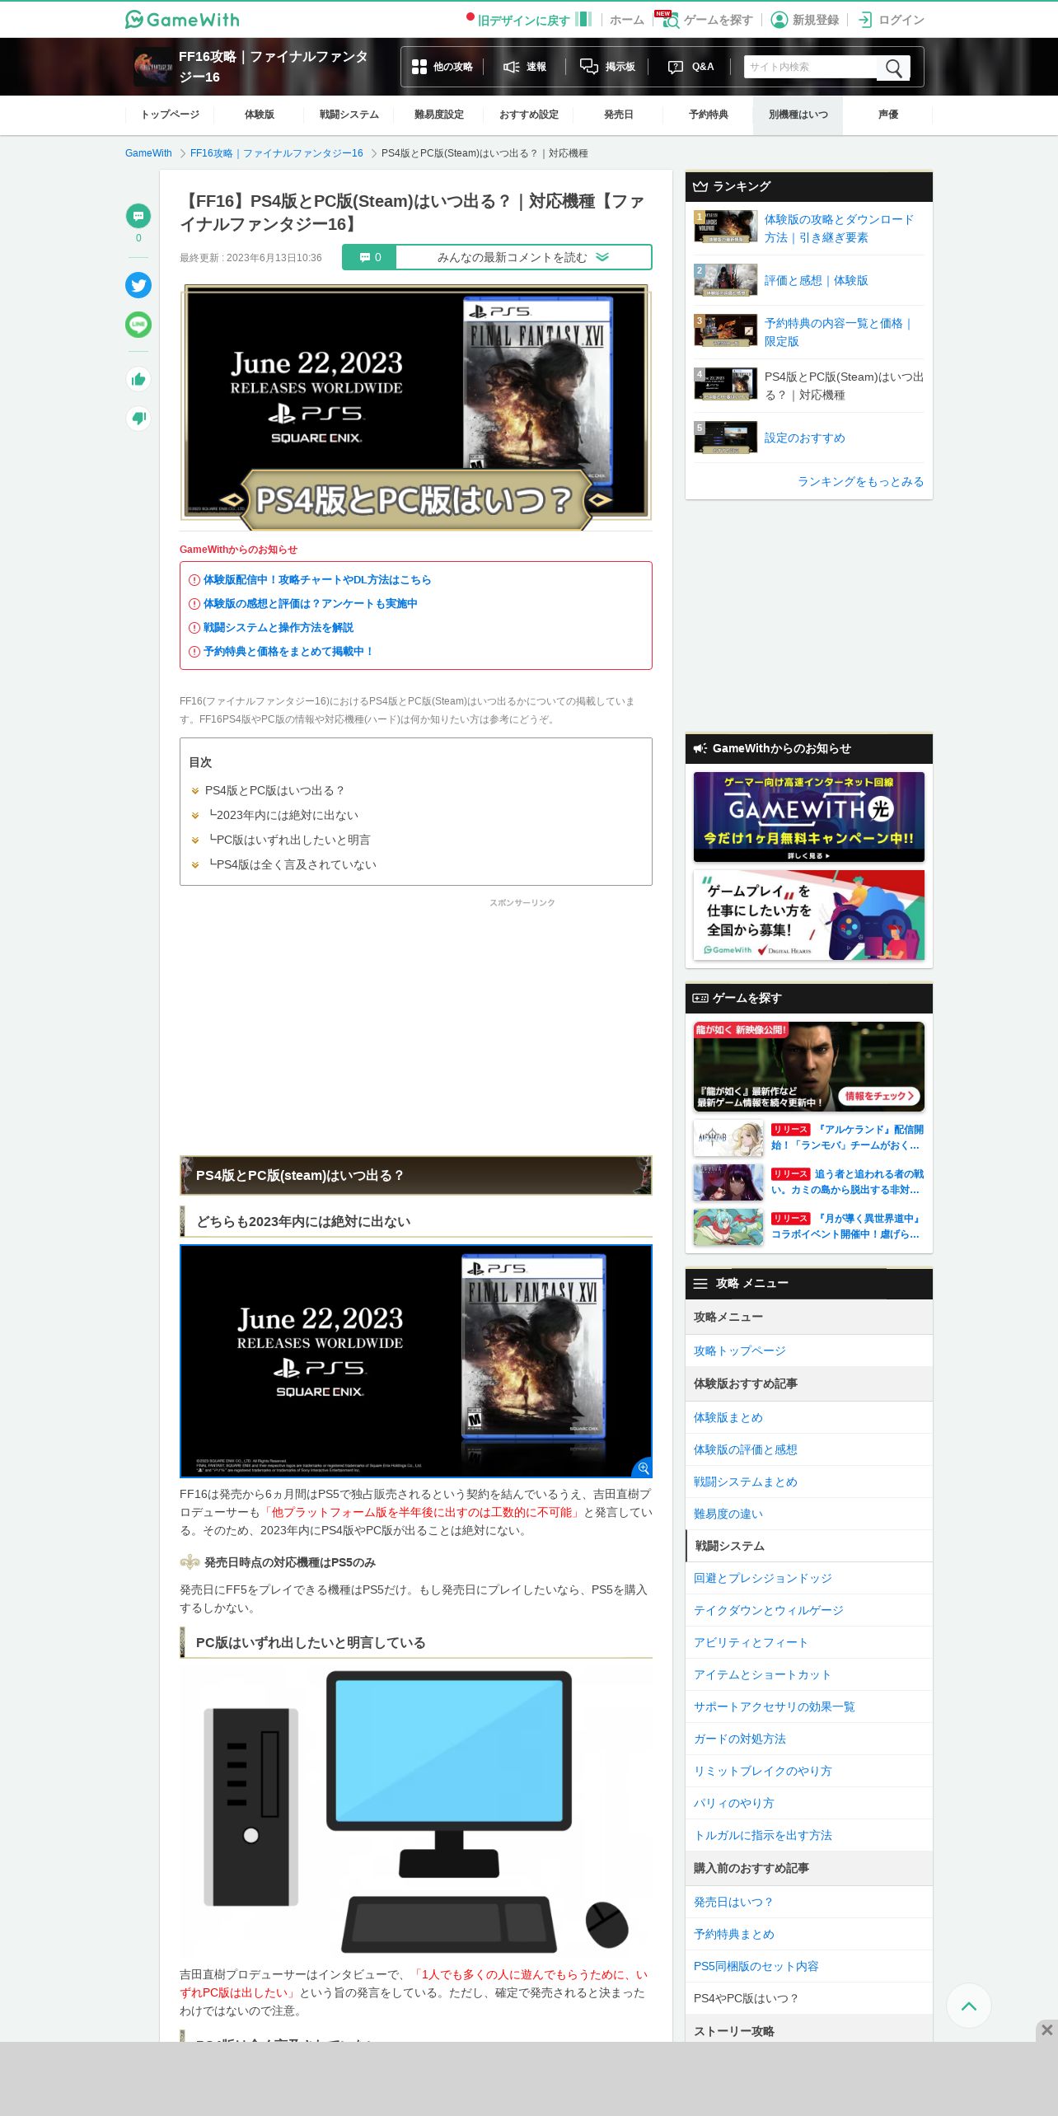
Task: Click FF16攻略 breadcrumb link
Action: (276, 153)
